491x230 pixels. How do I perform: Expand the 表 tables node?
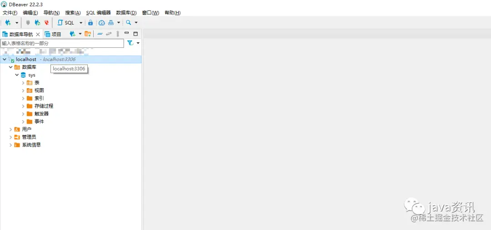coord(23,83)
